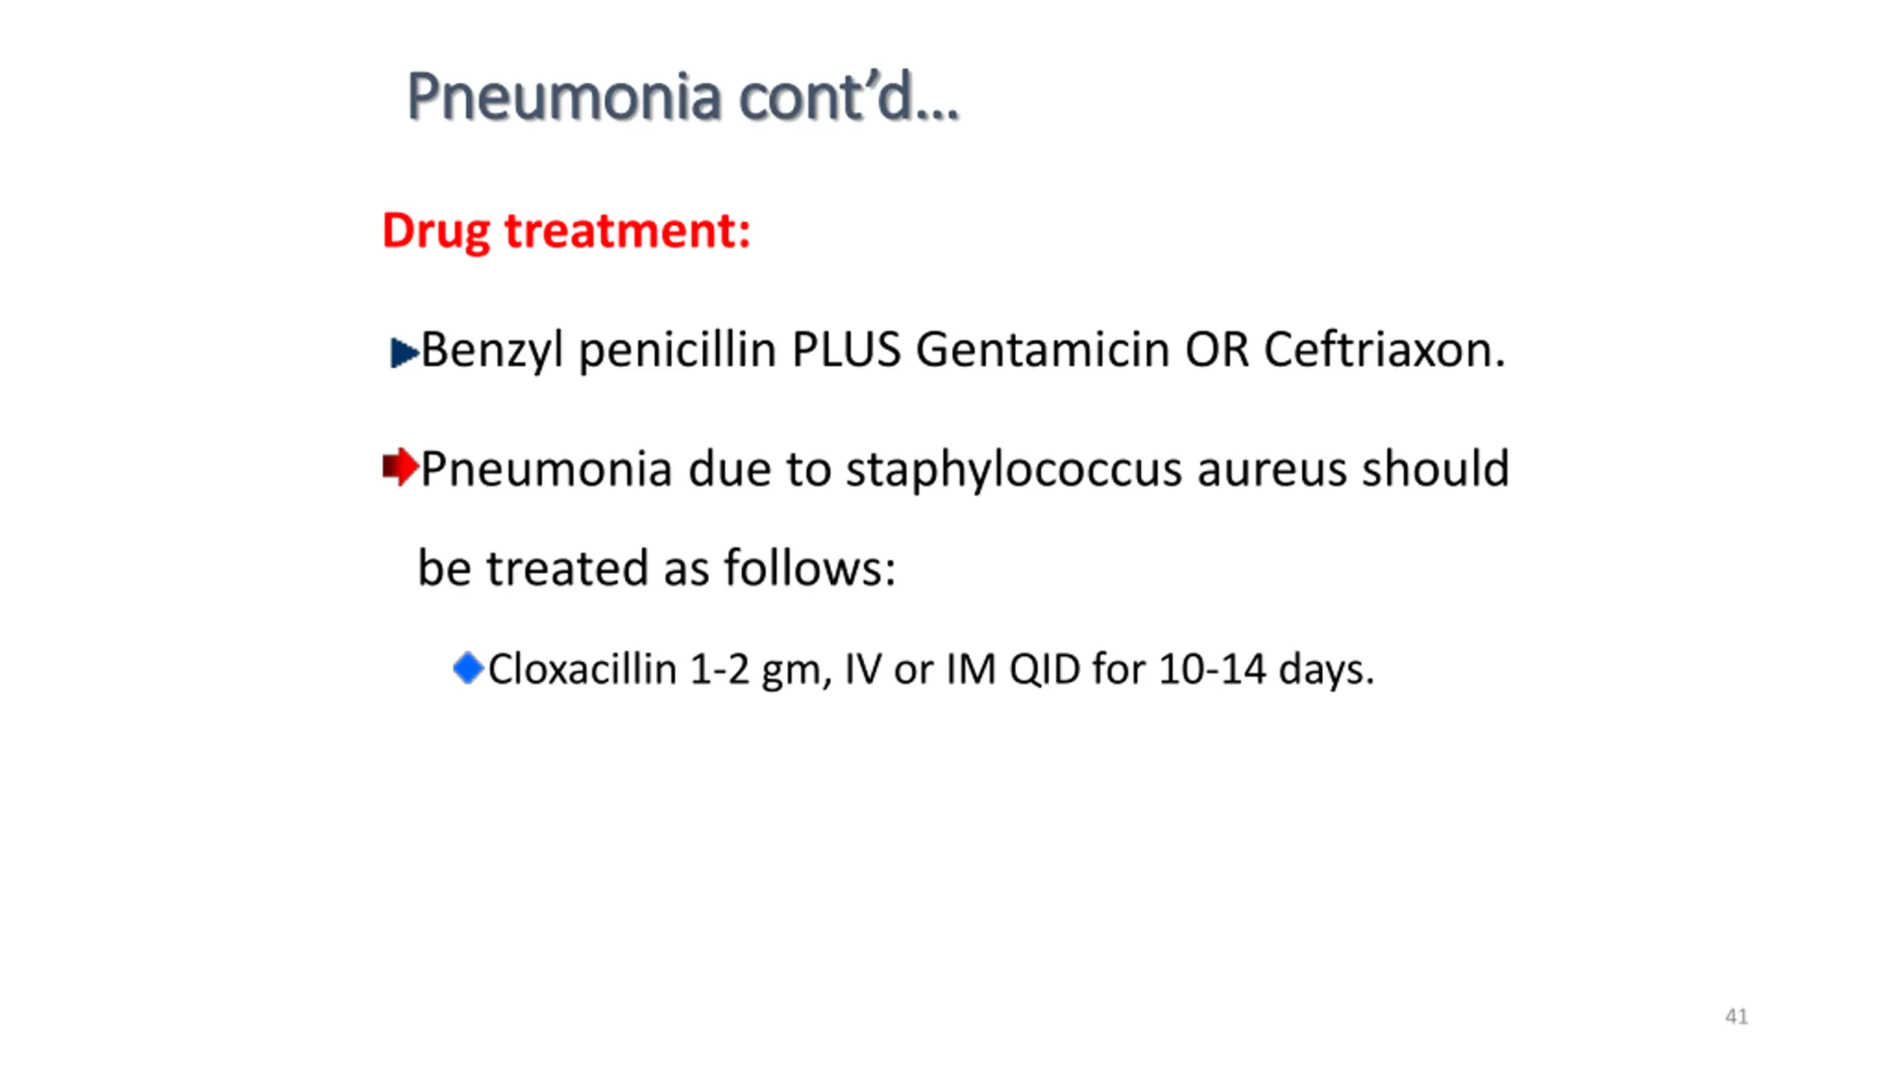The image size is (1894, 1065).
Task: Click the word 'PLUS'
Action: [x=846, y=349]
